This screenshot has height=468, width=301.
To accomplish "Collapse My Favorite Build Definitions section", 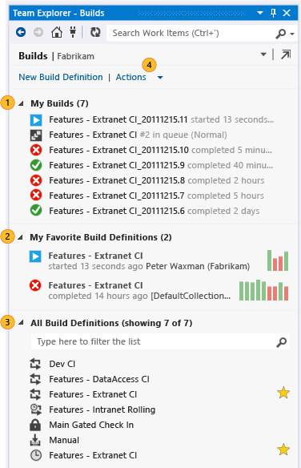I will [20, 237].
